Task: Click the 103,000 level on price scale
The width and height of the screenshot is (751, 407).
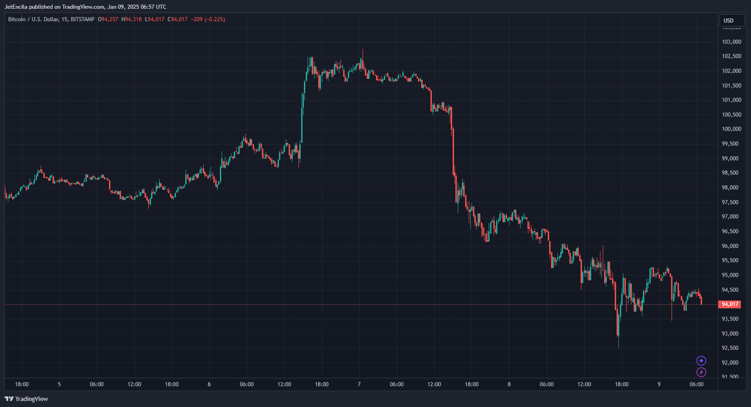Action: pos(732,42)
